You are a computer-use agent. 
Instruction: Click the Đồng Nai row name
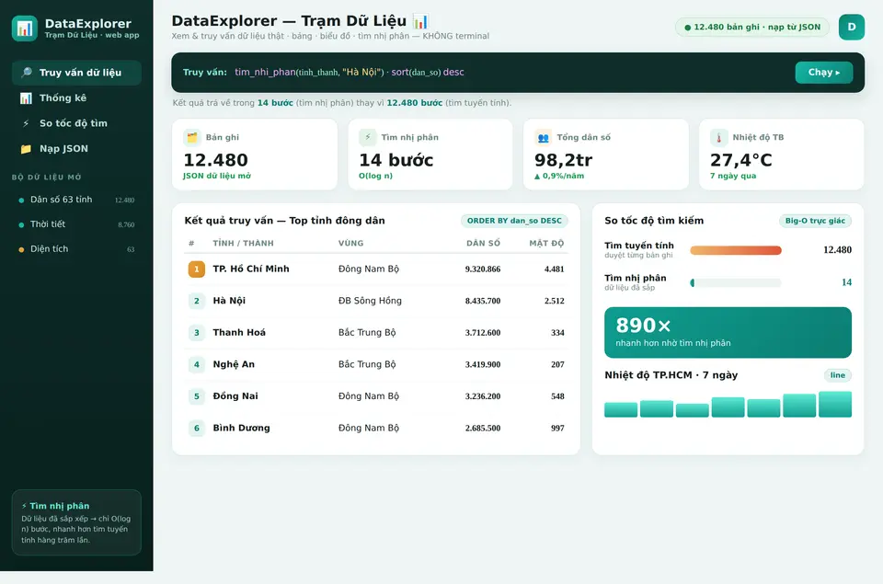point(235,396)
